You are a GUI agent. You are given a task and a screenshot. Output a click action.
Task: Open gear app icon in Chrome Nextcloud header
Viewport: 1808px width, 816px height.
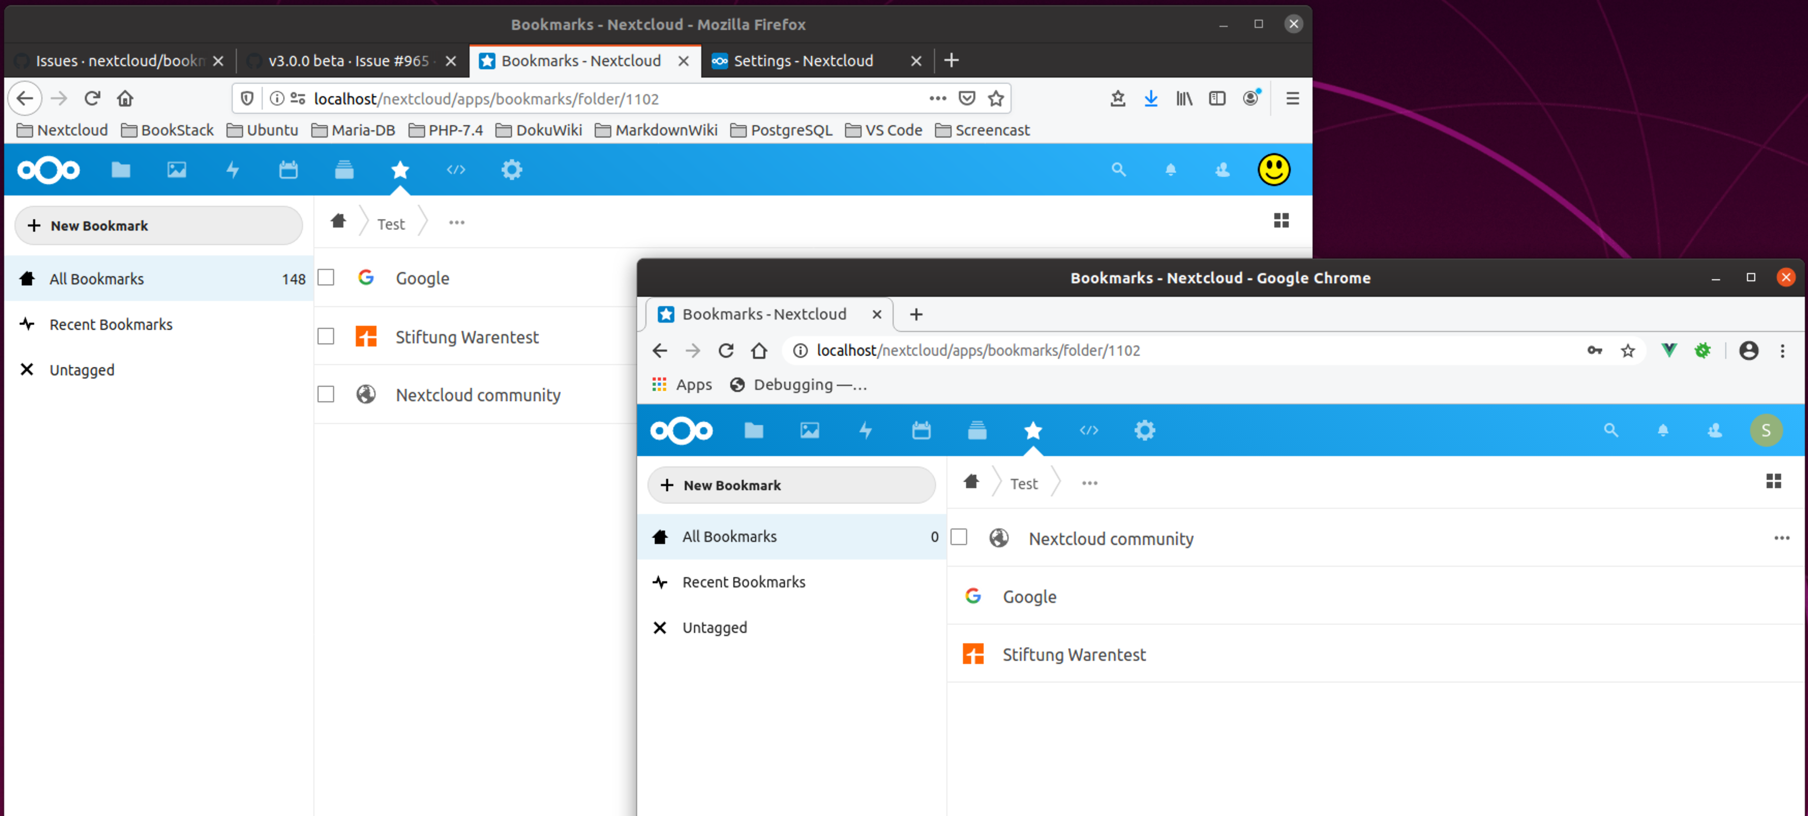(x=1145, y=430)
